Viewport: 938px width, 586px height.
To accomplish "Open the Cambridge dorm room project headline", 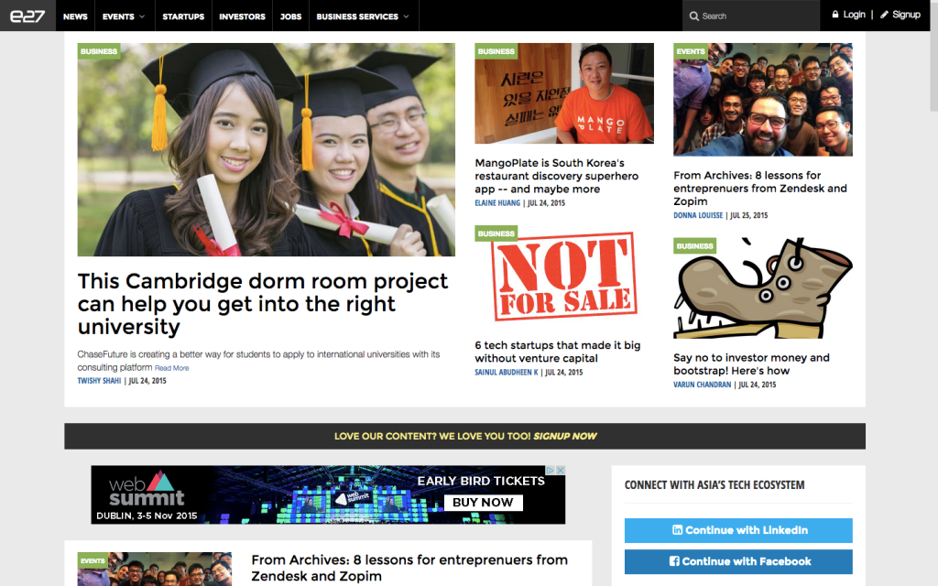I will point(263,304).
